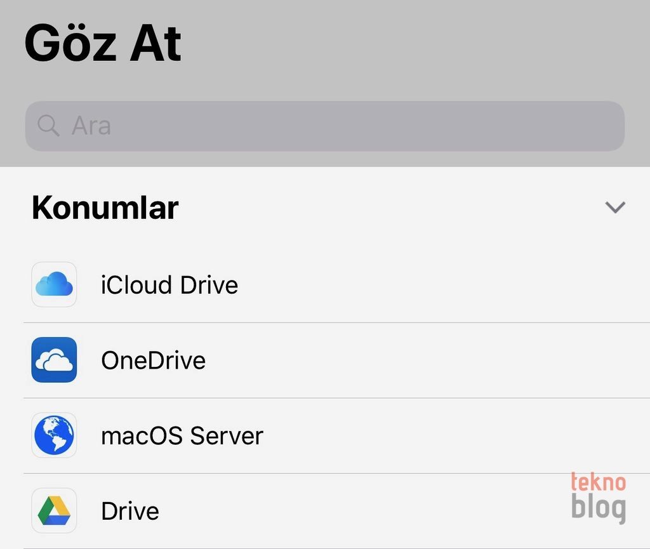Tap the Google Drive triangle icon

pyautogui.click(x=54, y=510)
